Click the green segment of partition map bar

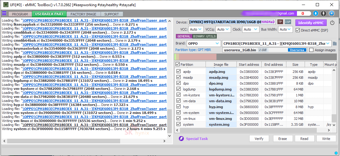pyautogui.click(x=175, y=57)
